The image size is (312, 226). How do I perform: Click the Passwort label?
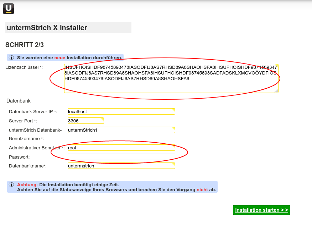pos(19,157)
